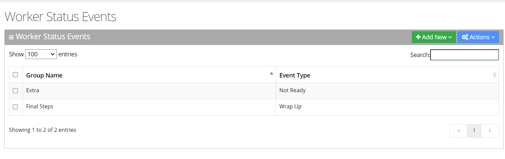Screen dimensions: 505x159
Task: Expand the Actions dropdown chevron
Action: click(493, 37)
